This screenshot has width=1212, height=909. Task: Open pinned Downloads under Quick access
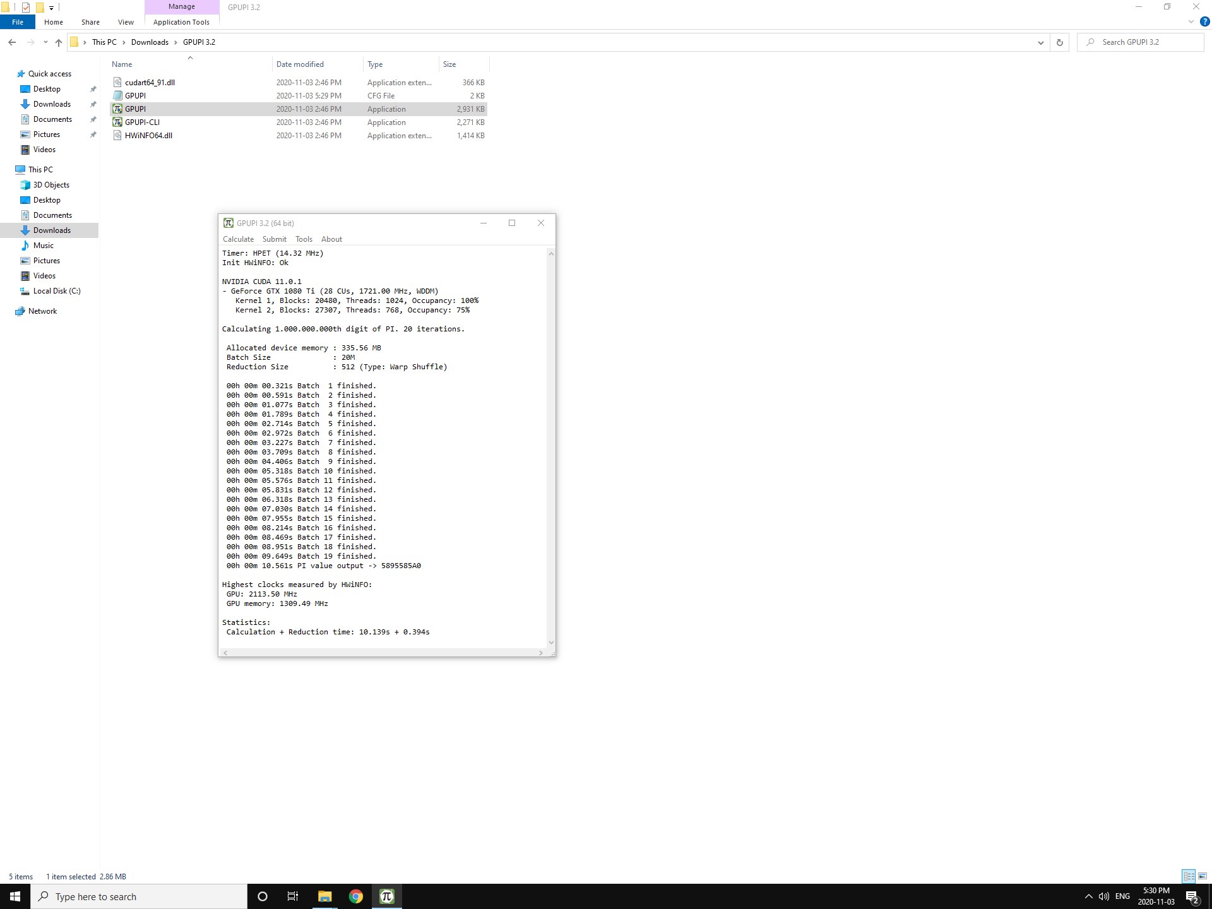[52, 104]
